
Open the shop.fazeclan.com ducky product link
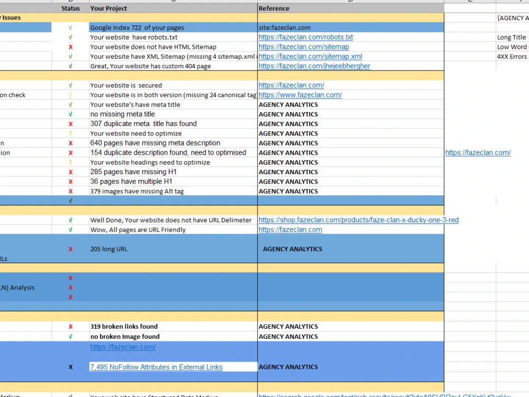(359, 220)
